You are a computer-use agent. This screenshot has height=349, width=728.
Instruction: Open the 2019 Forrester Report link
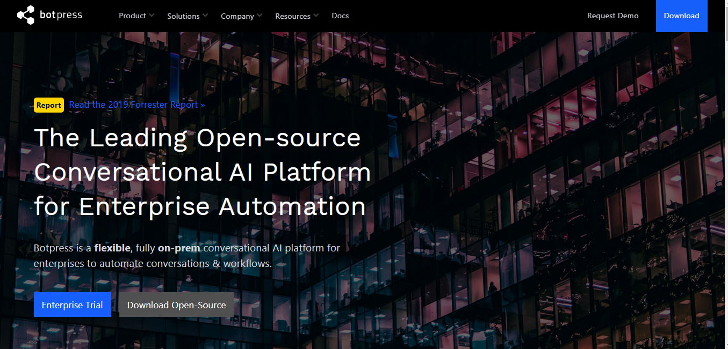[x=132, y=105]
